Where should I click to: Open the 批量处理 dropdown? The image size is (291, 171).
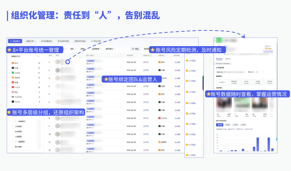click(x=30, y=41)
